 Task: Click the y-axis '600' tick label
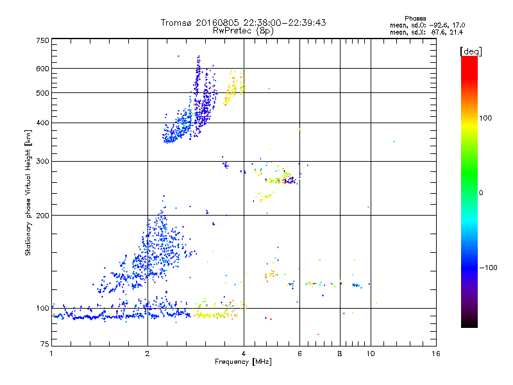(x=42, y=69)
